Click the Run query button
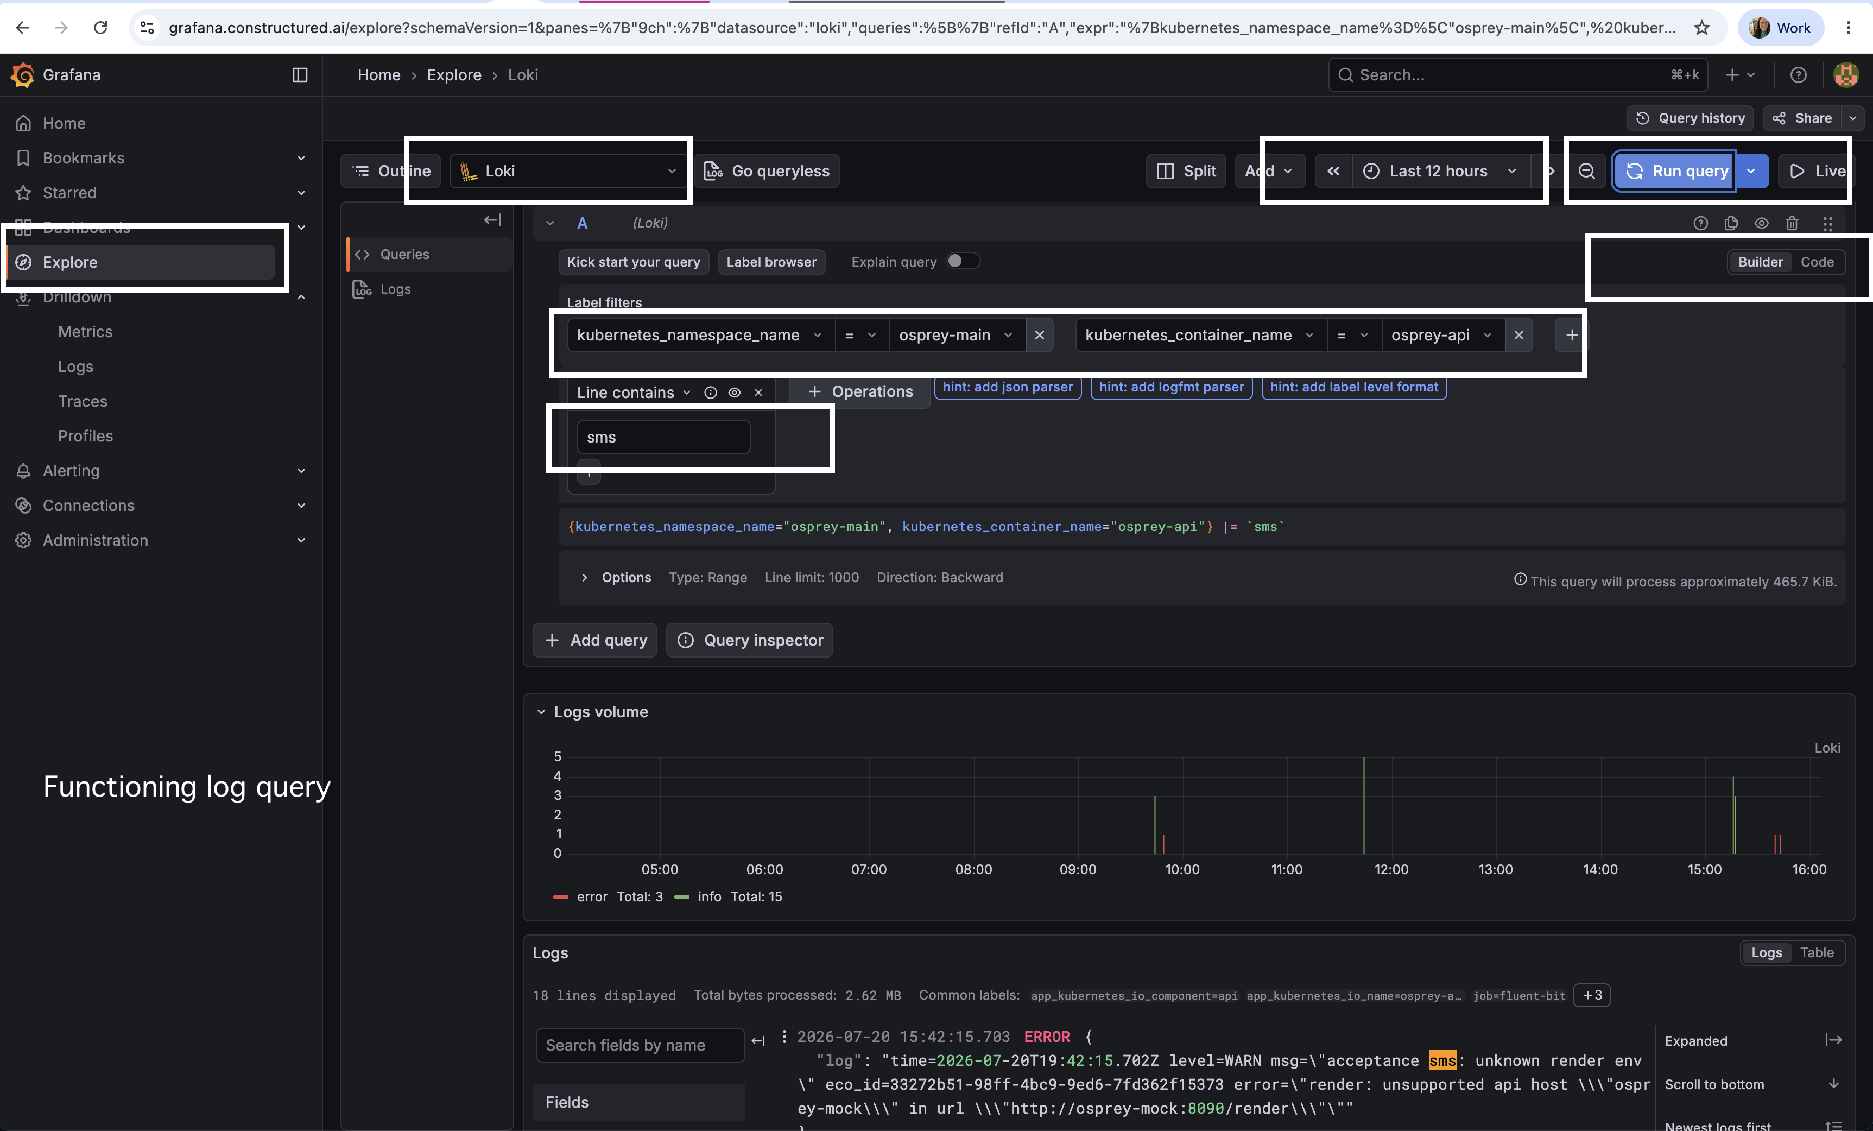 pos(1675,171)
